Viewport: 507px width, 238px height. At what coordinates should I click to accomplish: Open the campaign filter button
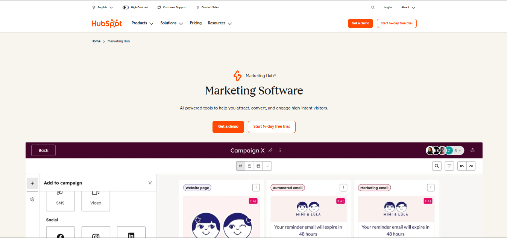pyautogui.click(x=449, y=166)
